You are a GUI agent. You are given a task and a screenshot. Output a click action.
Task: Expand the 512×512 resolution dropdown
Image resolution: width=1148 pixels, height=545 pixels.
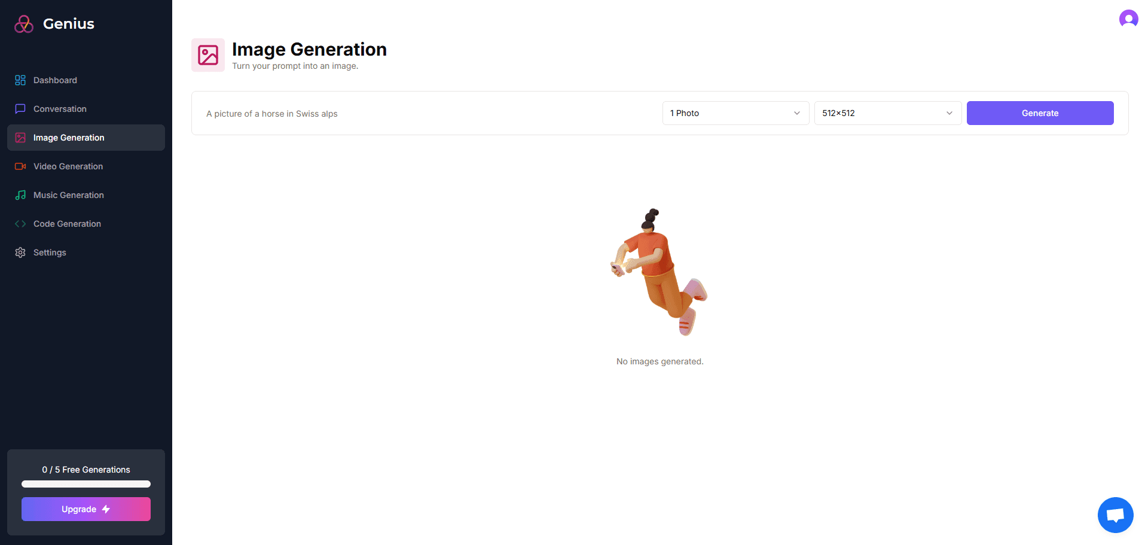pyautogui.click(x=887, y=113)
